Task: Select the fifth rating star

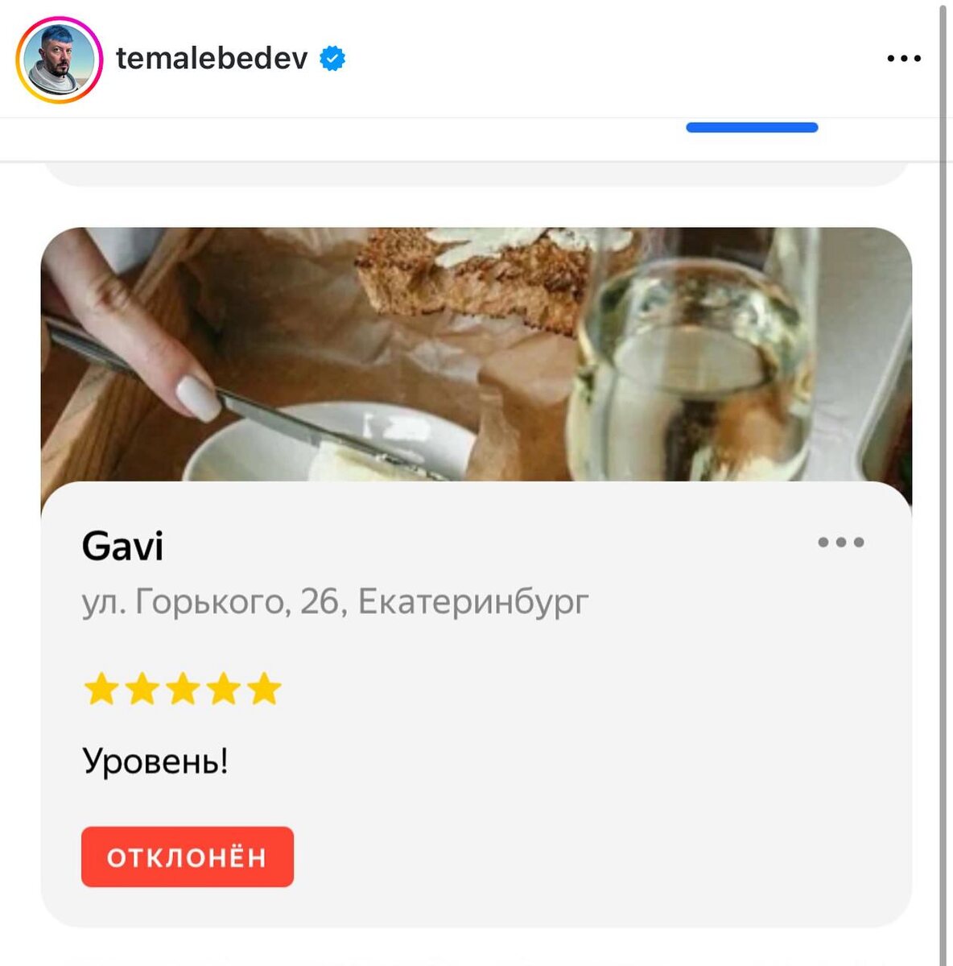Action: 264,690
